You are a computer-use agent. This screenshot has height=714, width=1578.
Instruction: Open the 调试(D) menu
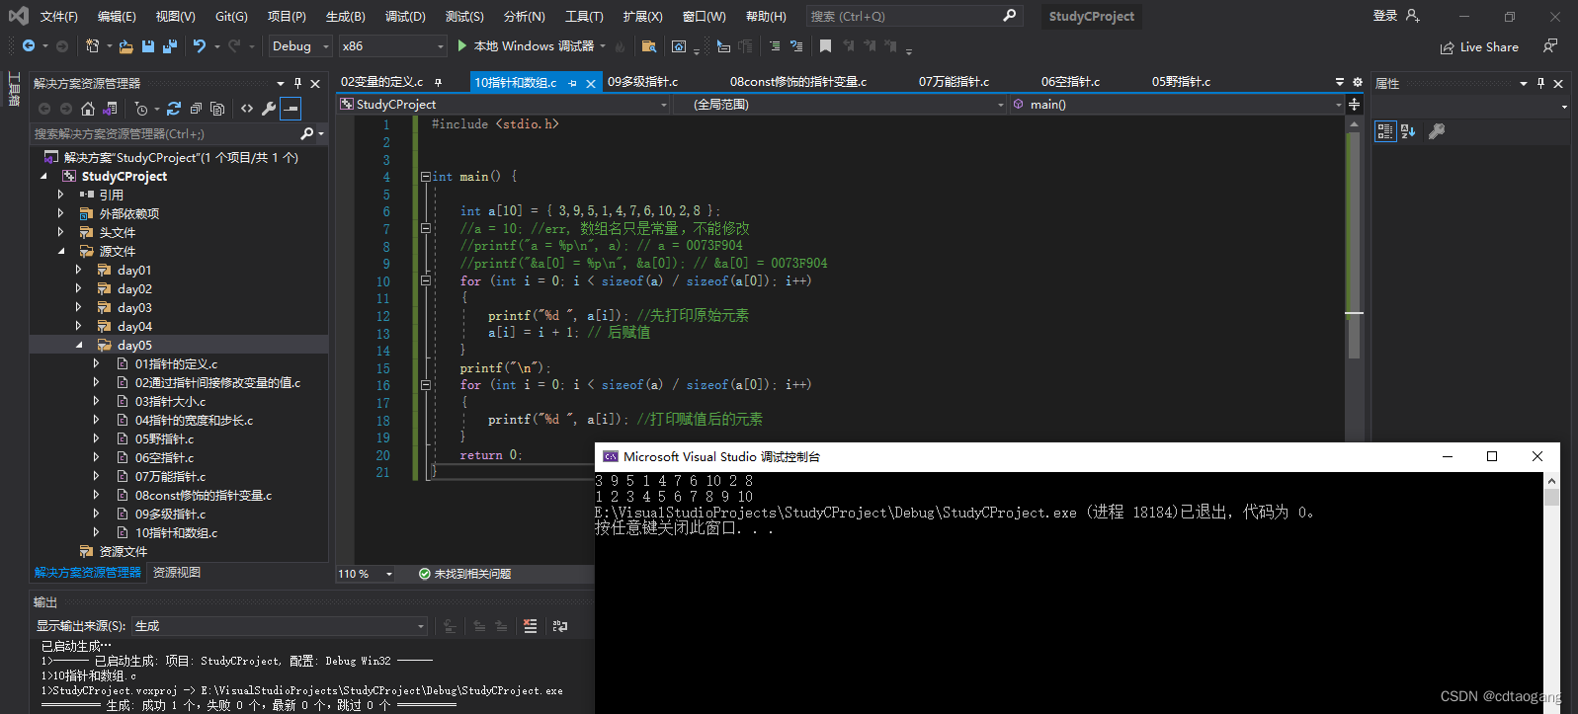coord(405,17)
